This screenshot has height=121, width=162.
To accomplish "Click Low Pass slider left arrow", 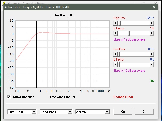I will coord(115,54).
